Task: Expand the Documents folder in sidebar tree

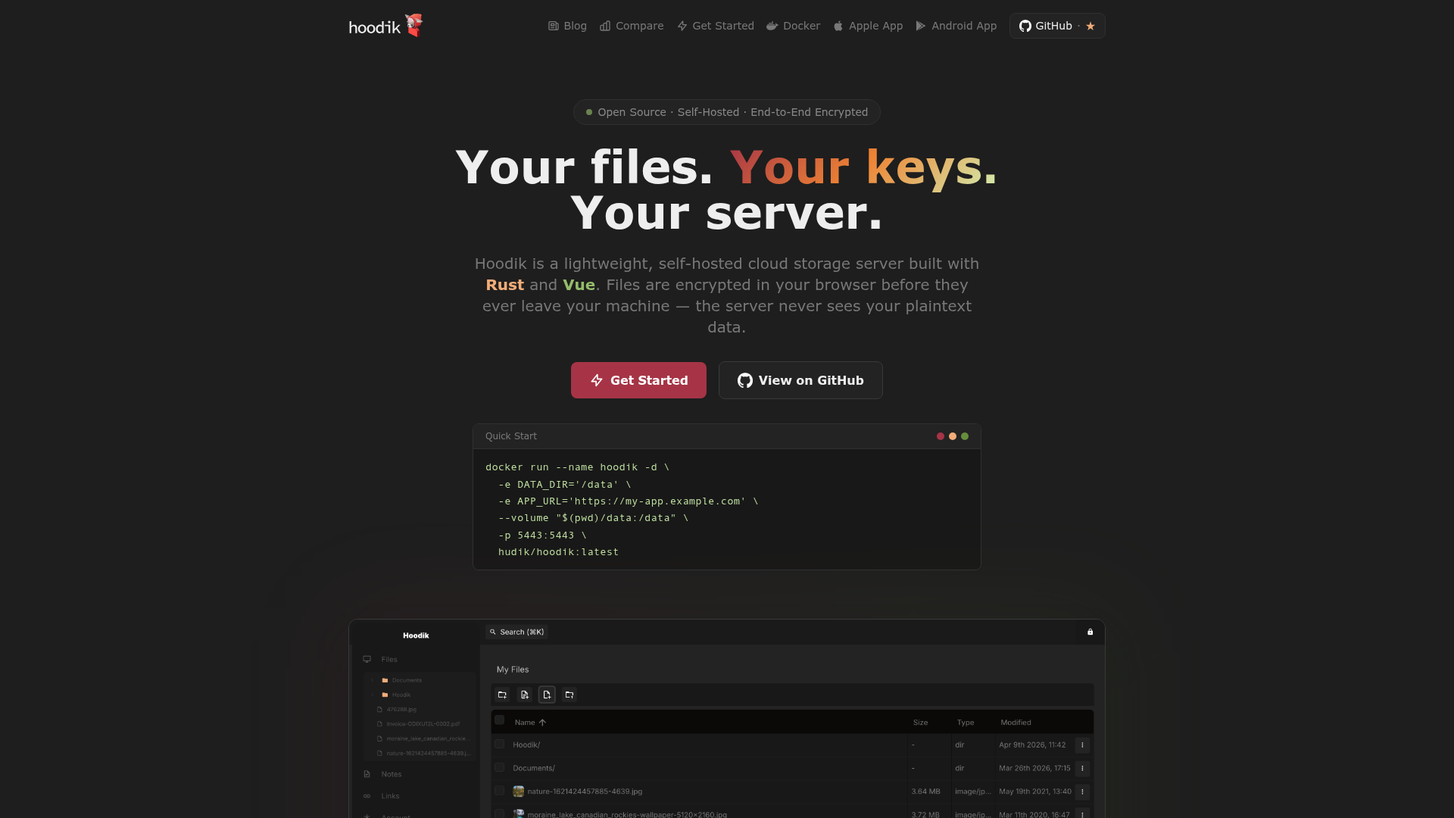Action: [373, 680]
